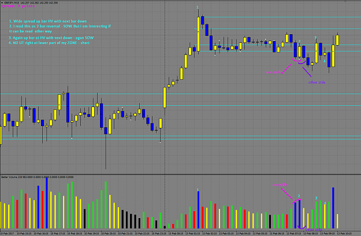This screenshot has height=236, width=361.
Task: Select note line 'it can be read other way'
Action: pos(31,31)
